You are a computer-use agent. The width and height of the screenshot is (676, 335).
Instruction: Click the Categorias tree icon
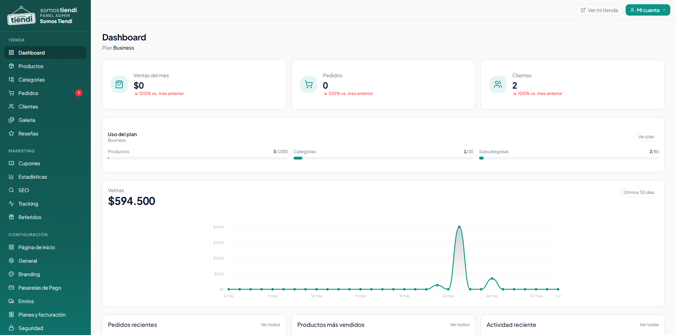[x=11, y=79]
